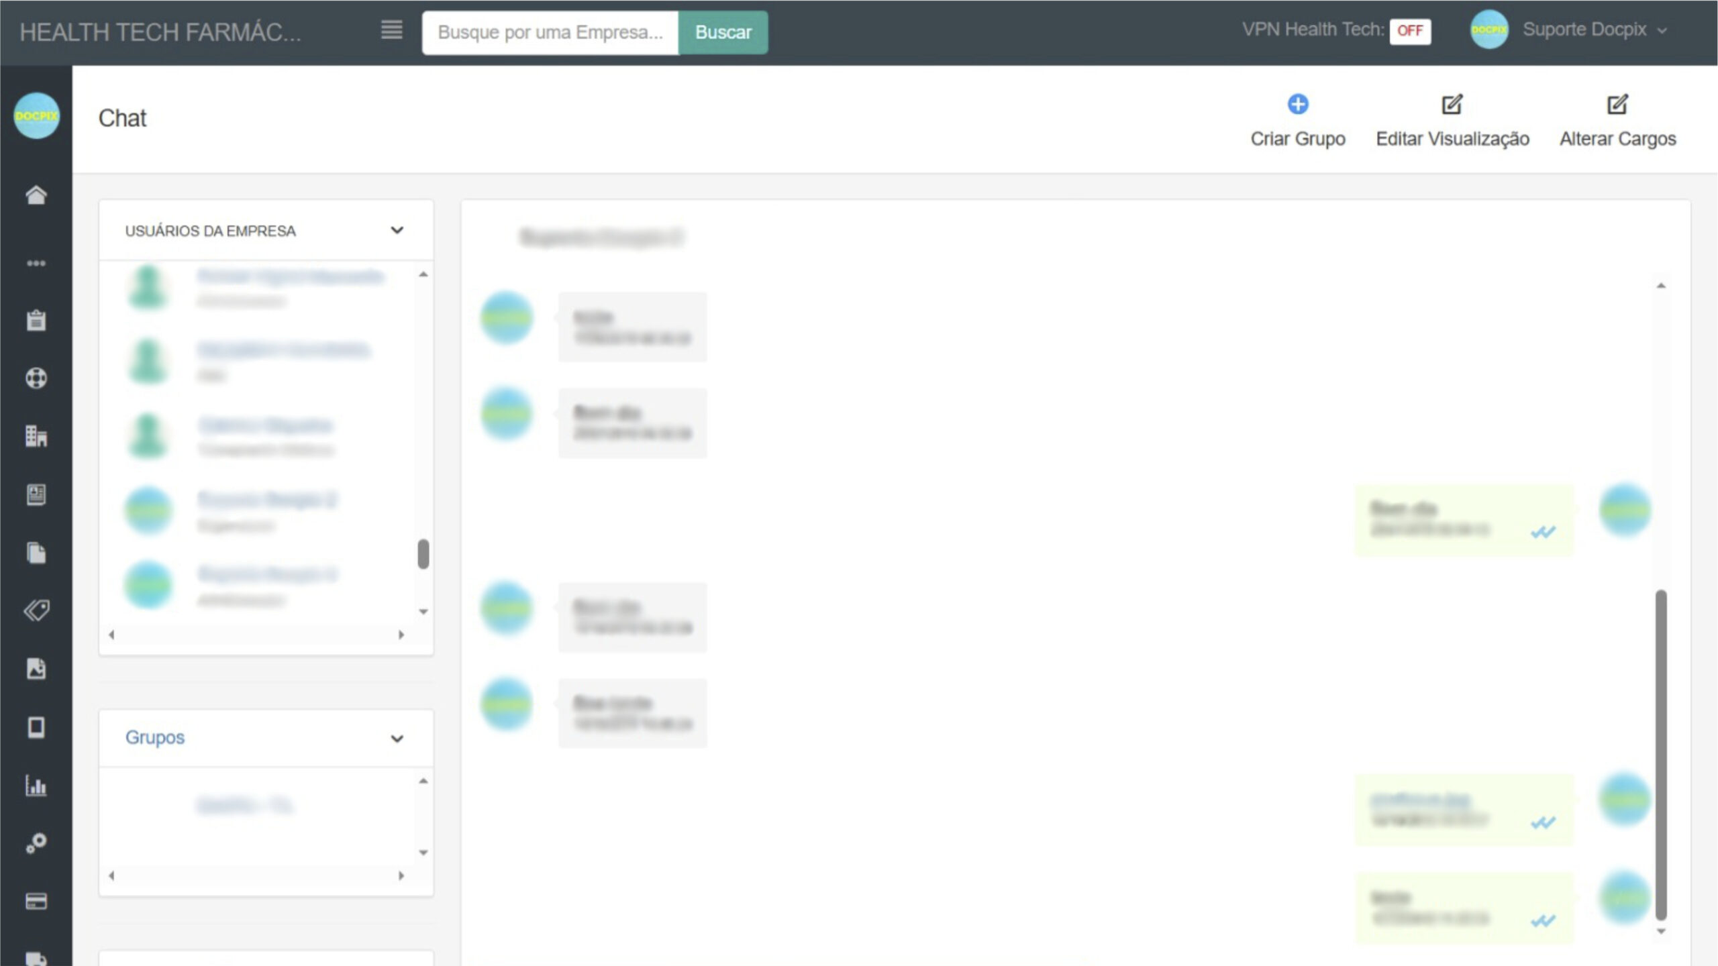1718x966 pixels.
Task: Click the home icon in sidebar
Action: (36, 195)
